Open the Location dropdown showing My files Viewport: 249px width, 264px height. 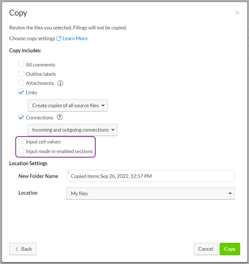[x=150, y=194]
